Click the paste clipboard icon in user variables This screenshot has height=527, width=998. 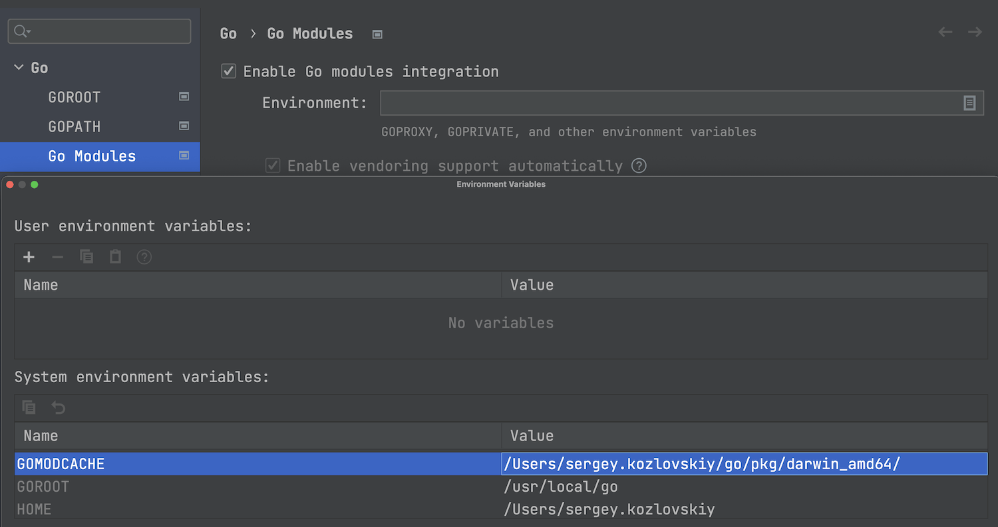click(115, 257)
